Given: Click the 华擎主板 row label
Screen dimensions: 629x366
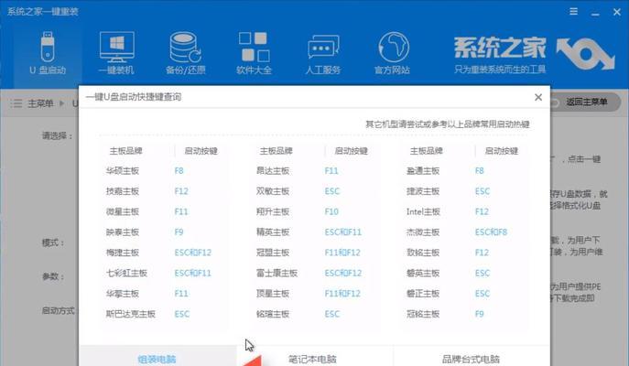Looking at the screenshot, I should (x=123, y=294).
